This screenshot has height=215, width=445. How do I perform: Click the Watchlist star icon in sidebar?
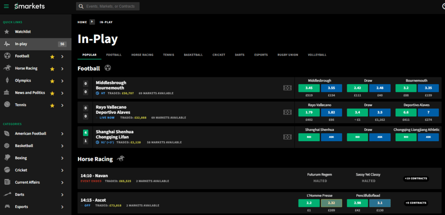[7, 32]
